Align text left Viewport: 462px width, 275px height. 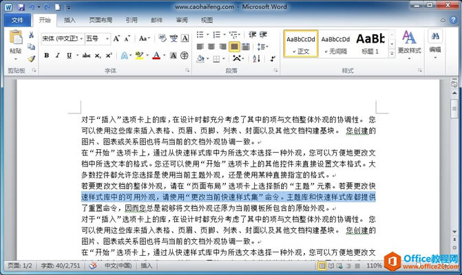(x=200, y=47)
